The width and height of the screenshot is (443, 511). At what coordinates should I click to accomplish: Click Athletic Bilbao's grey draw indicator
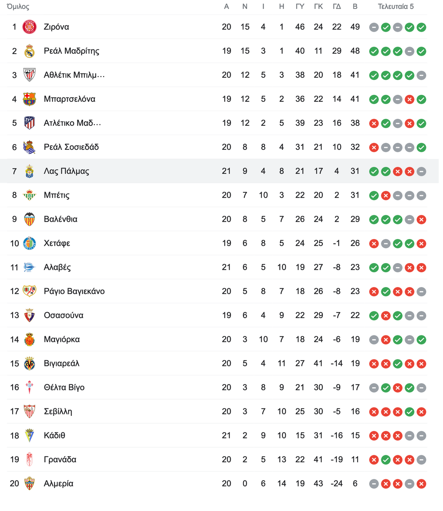(421, 75)
